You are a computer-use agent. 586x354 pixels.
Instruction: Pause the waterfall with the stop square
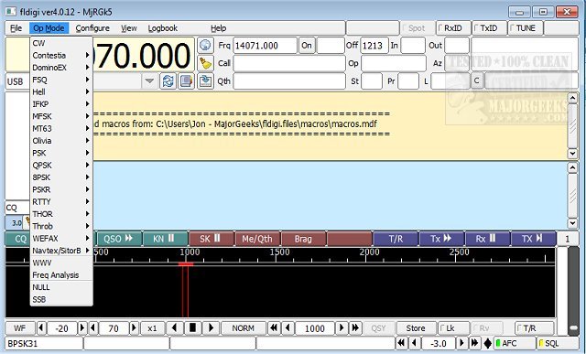[x=192, y=328]
